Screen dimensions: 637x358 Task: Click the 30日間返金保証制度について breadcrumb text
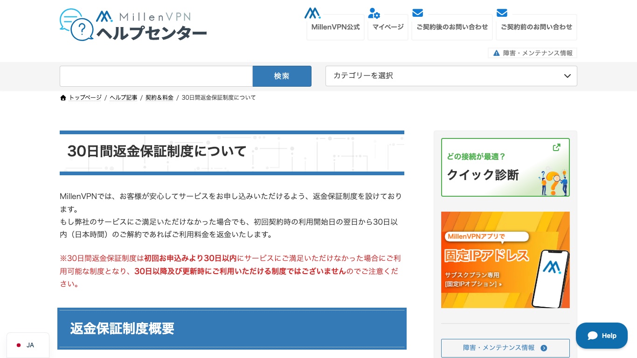click(219, 97)
